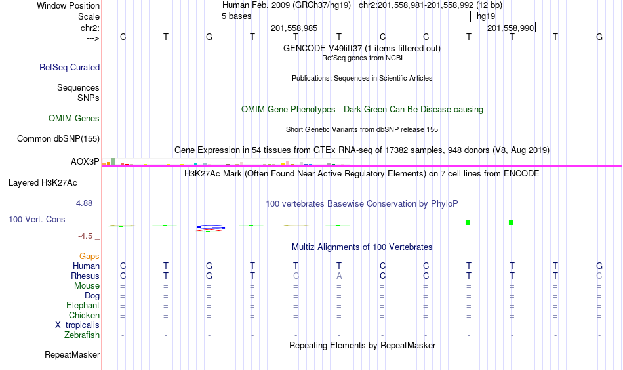Click the chr2: ruler label
Viewport: 623px width, 370px height.
[x=90, y=28]
